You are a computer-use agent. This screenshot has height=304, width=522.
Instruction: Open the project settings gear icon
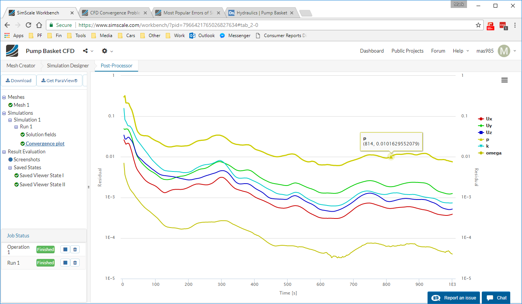pos(105,51)
